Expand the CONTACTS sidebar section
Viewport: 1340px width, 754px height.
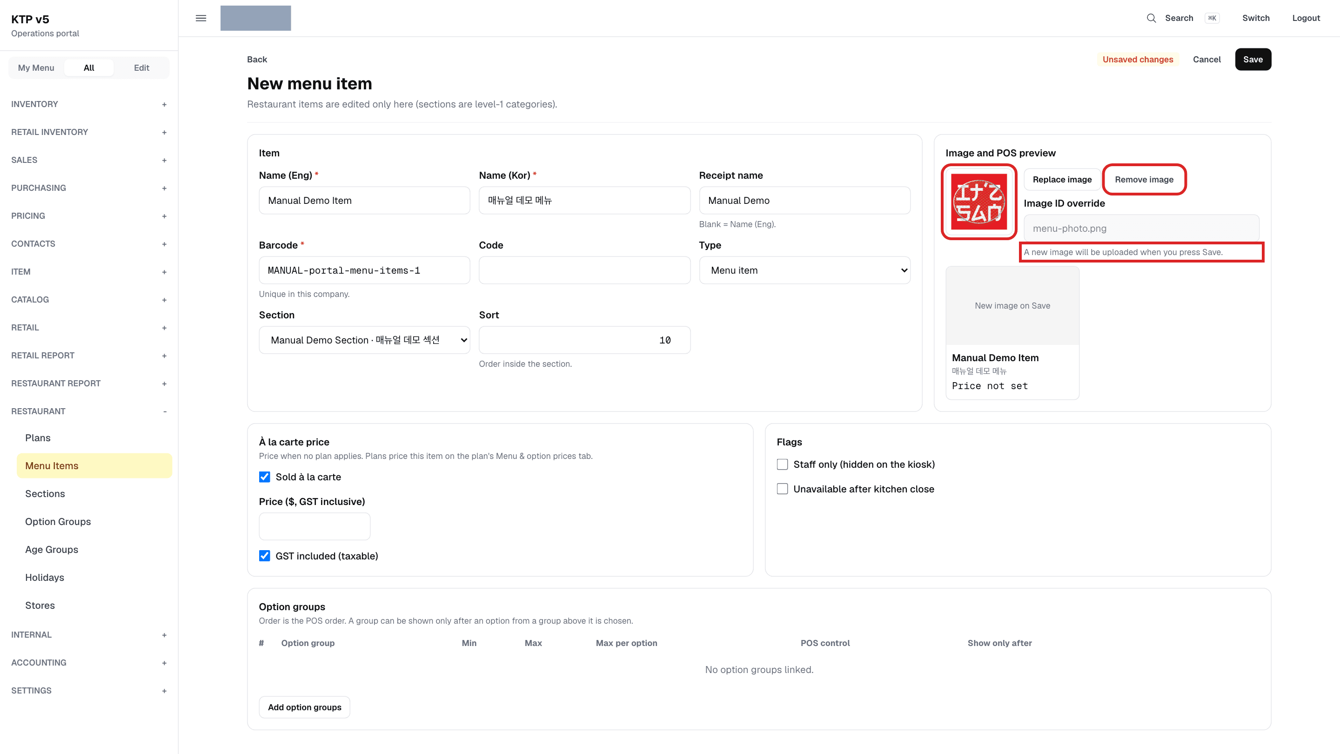tap(89, 243)
